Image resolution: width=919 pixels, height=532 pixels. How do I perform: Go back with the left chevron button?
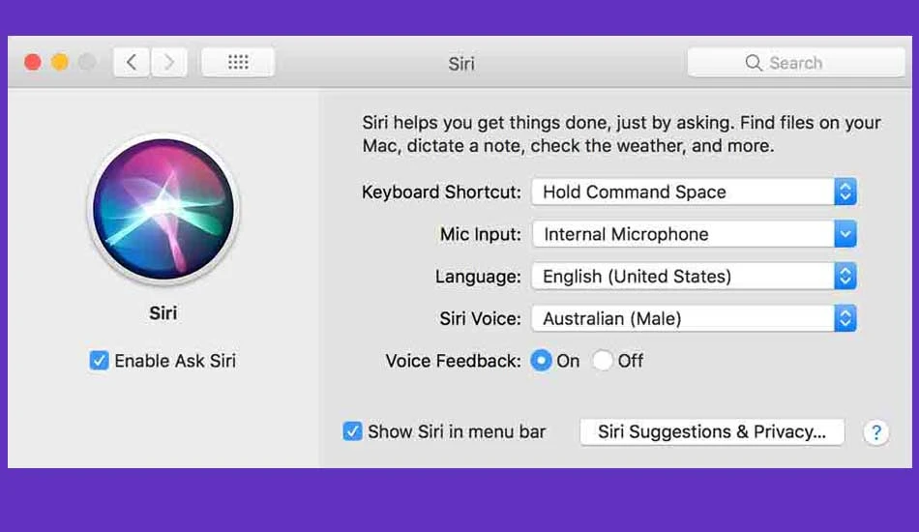(132, 62)
